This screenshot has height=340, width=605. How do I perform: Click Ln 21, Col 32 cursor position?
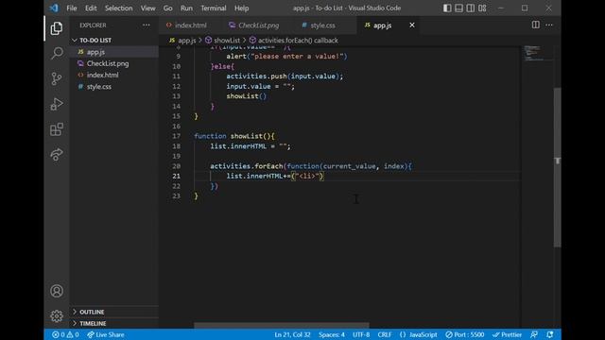(292, 334)
